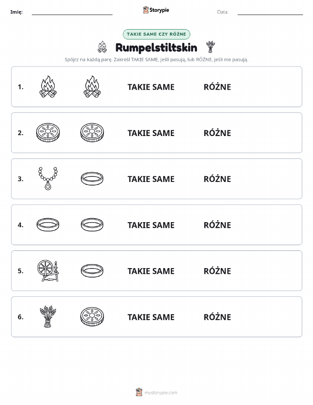
Task: Click the Imię name line field
Action: [x=72, y=12]
